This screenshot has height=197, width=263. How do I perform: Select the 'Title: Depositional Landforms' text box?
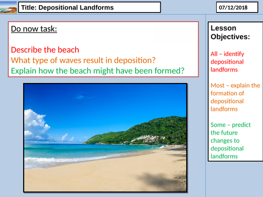(x=89, y=7)
